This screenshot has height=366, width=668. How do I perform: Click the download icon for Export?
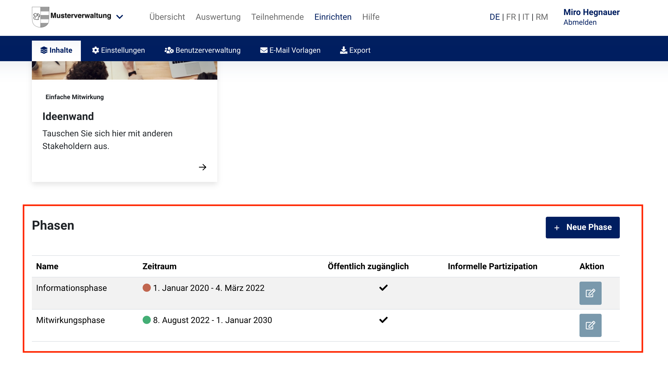(343, 50)
